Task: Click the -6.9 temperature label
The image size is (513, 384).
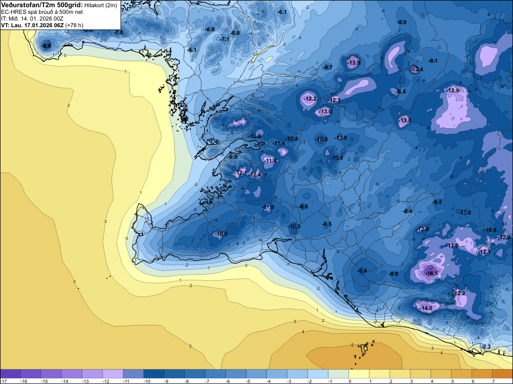Action: coord(232,157)
